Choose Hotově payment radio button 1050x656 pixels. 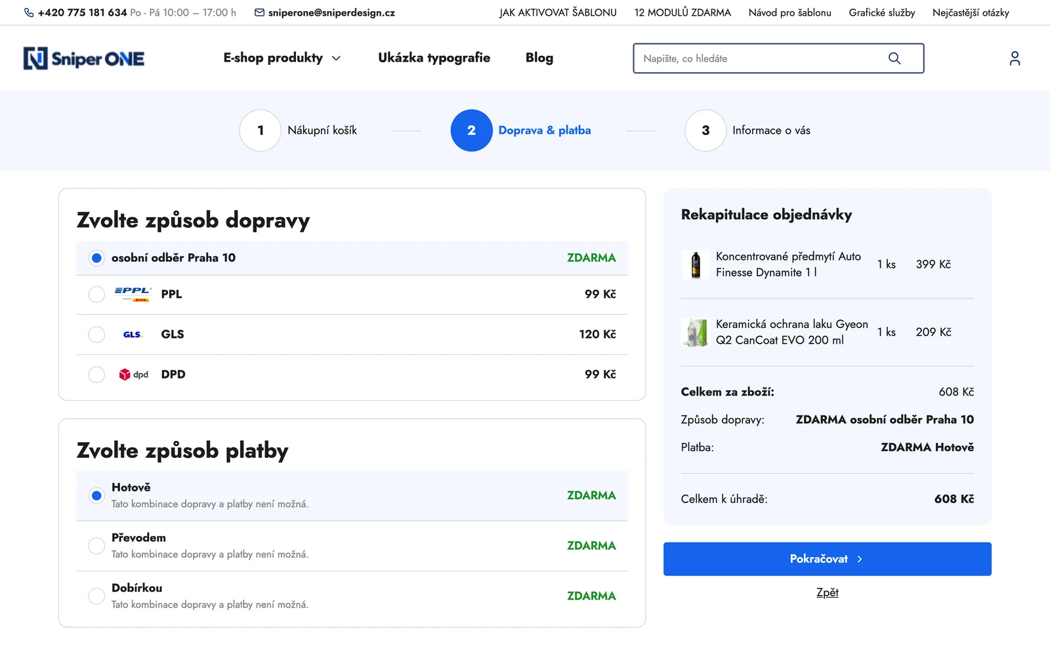[96, 496]
